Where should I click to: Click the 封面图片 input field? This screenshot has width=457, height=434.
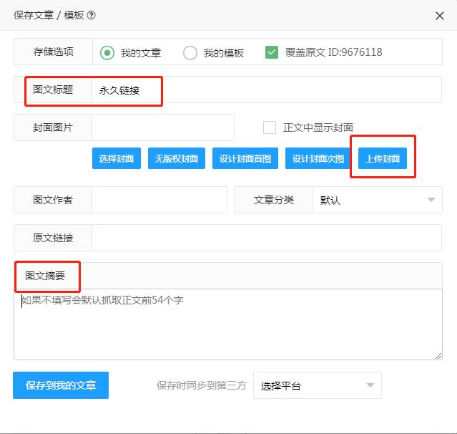163,127
